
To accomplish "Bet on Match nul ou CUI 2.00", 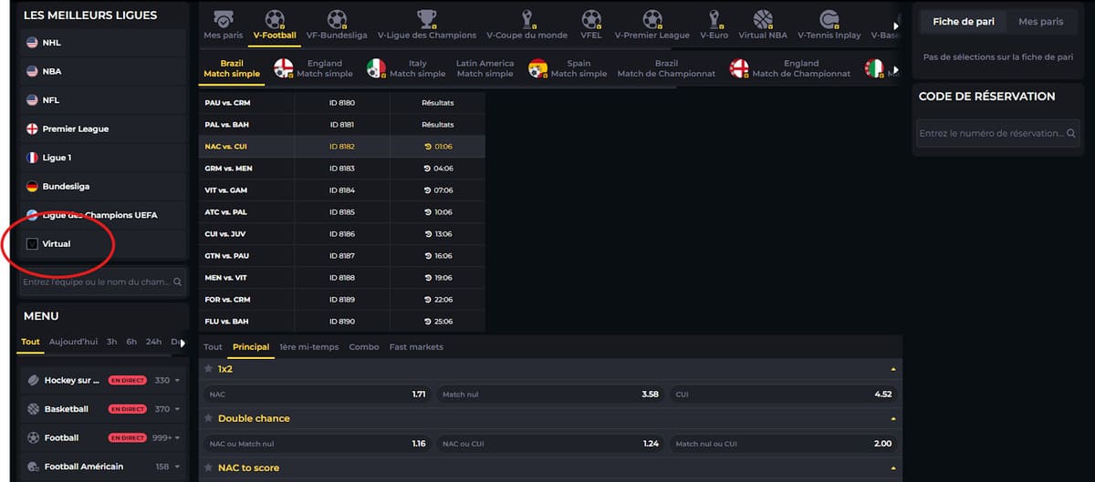I will pyautogui.click(x=784, y=444).
